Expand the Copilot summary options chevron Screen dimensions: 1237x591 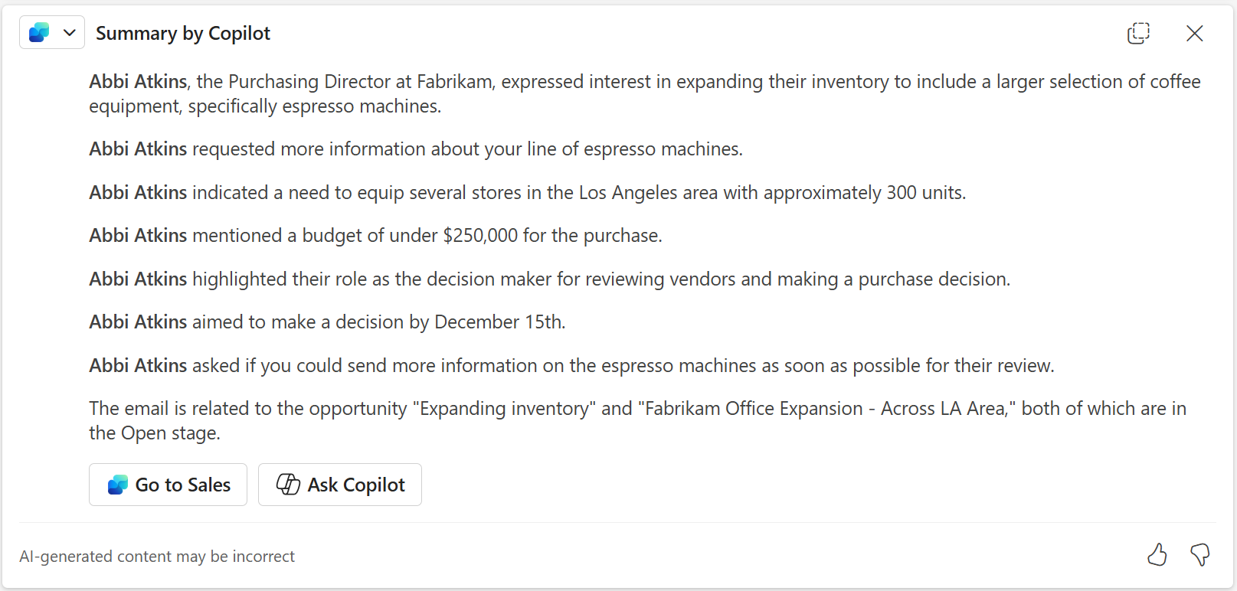click(70, 32)
